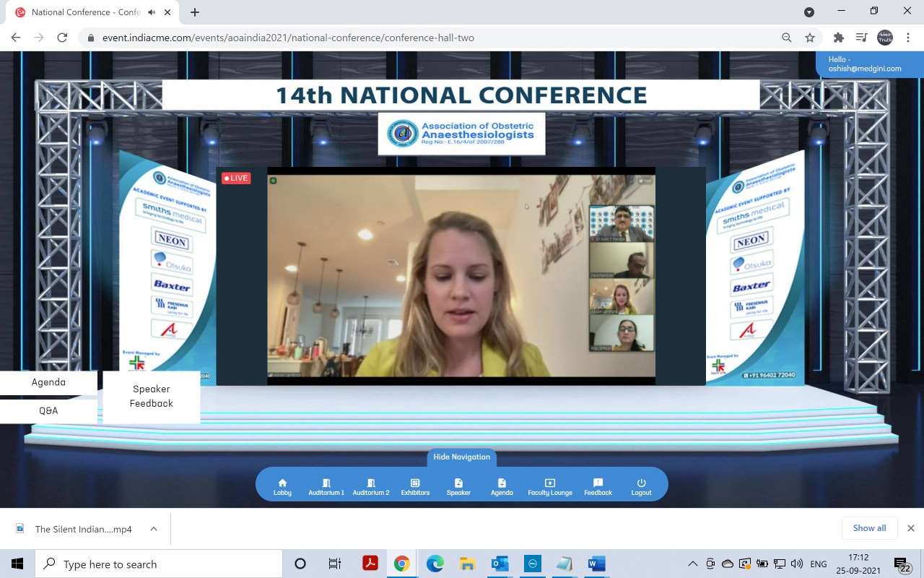Open Cortana circle icon
Image resolution: width=924 pixels, height=578 pixels.
[300, 564]
